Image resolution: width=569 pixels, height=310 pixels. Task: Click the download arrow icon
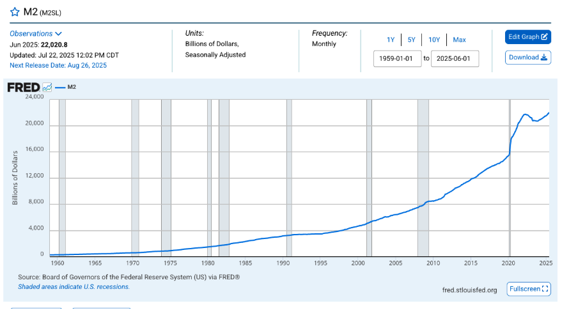coord(543,58)
